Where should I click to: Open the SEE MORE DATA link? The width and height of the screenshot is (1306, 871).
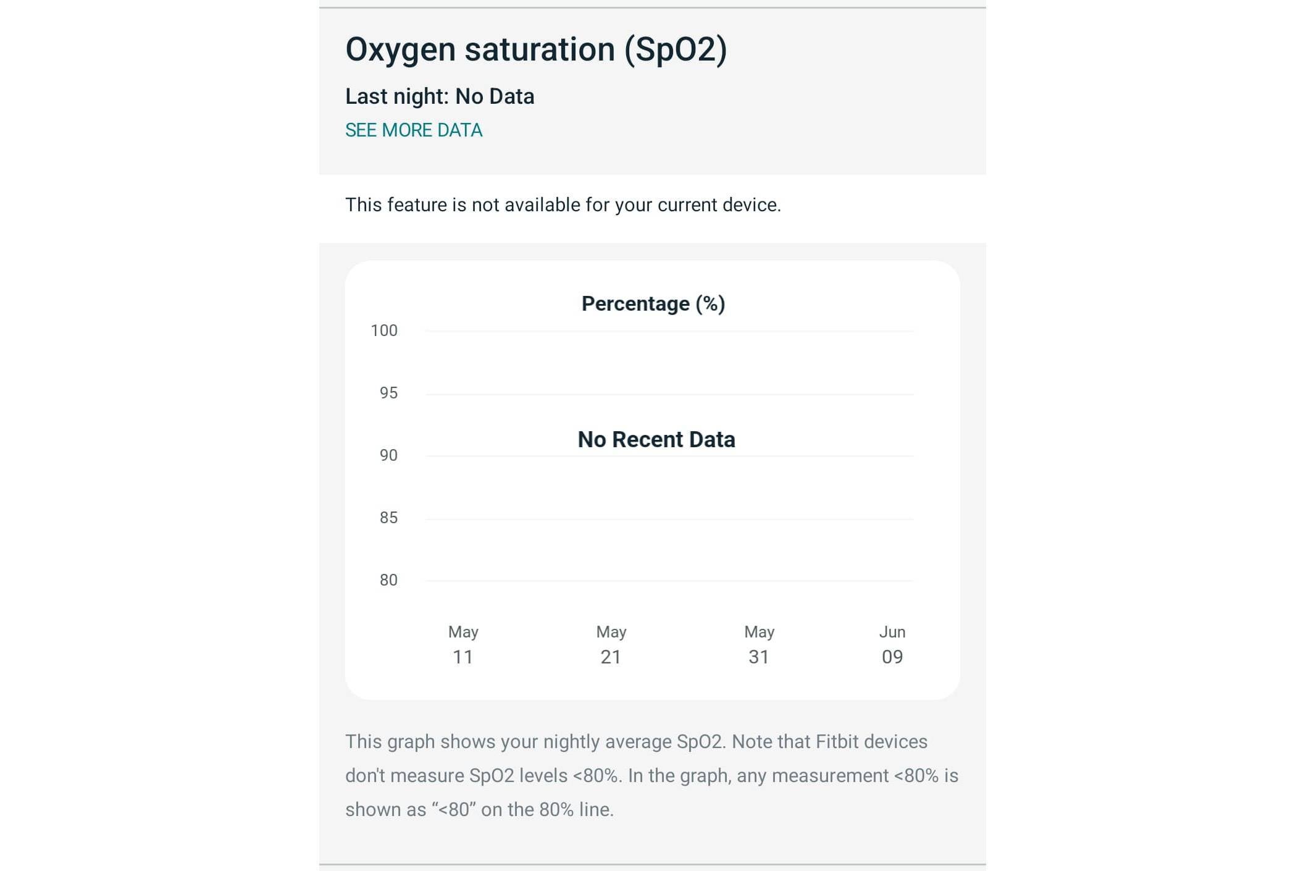(414, 130)
